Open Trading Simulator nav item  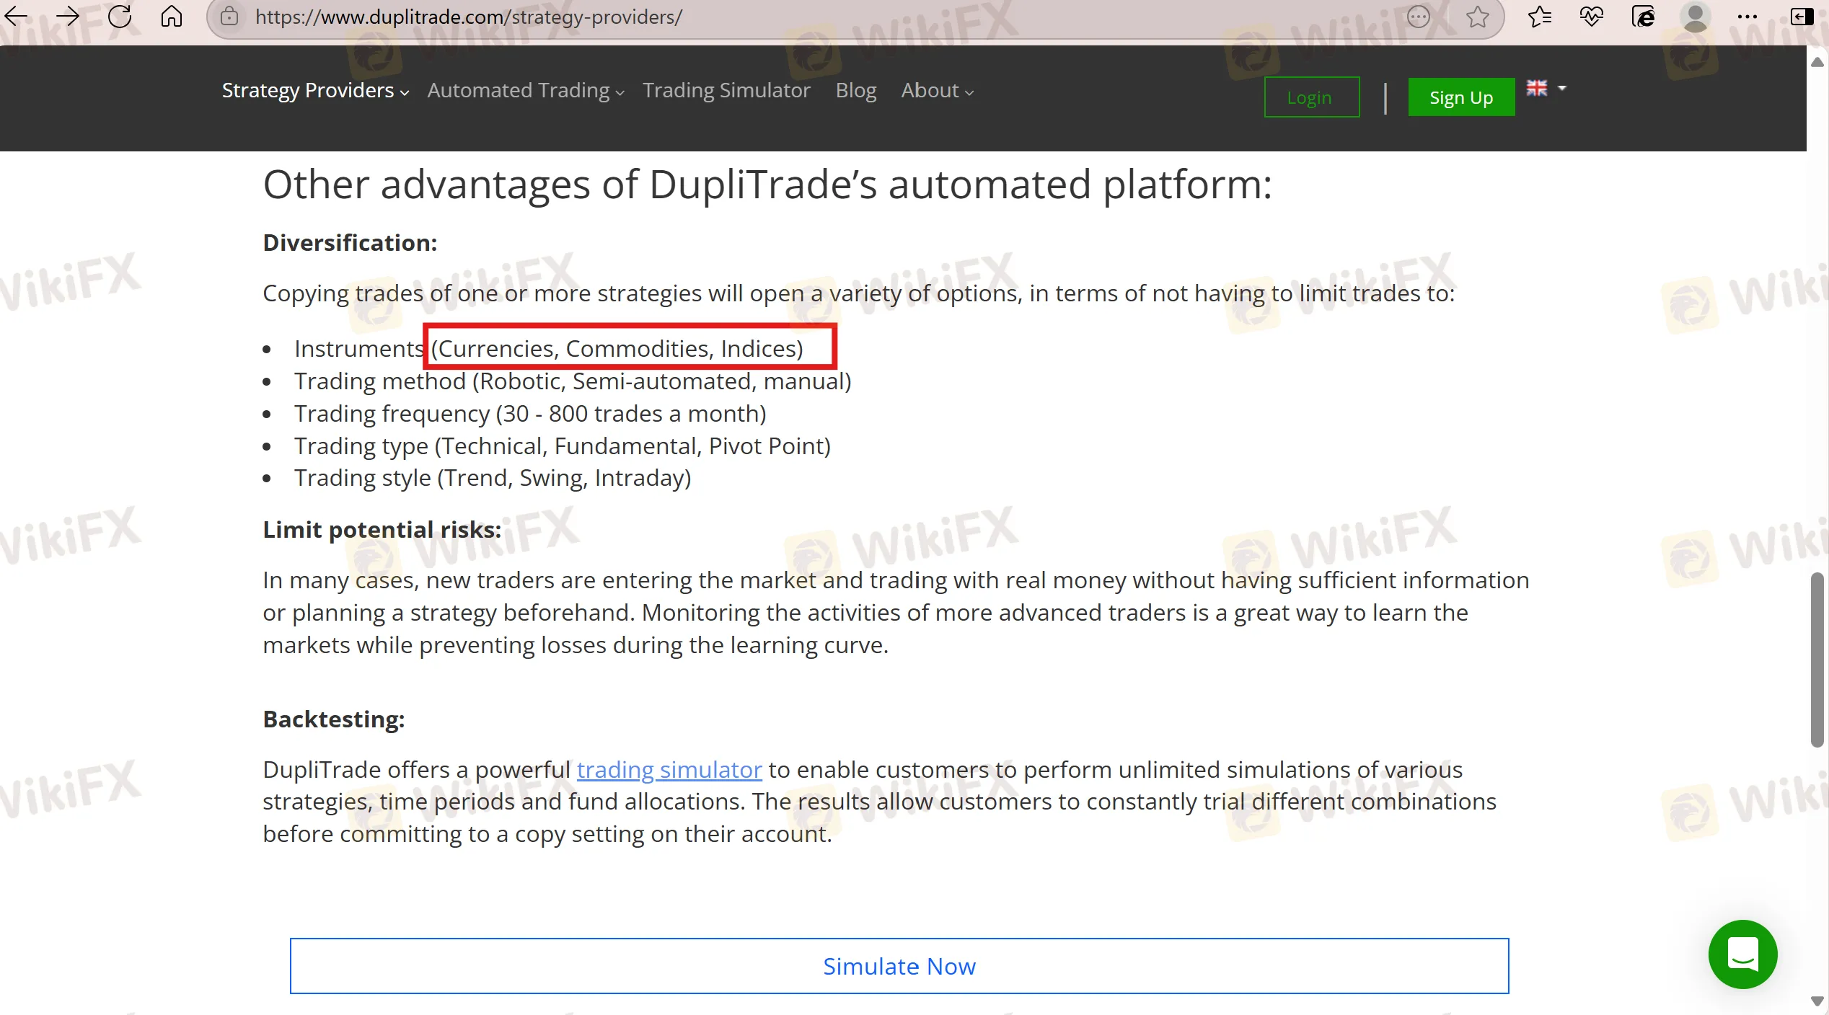(x=726, y=91)
